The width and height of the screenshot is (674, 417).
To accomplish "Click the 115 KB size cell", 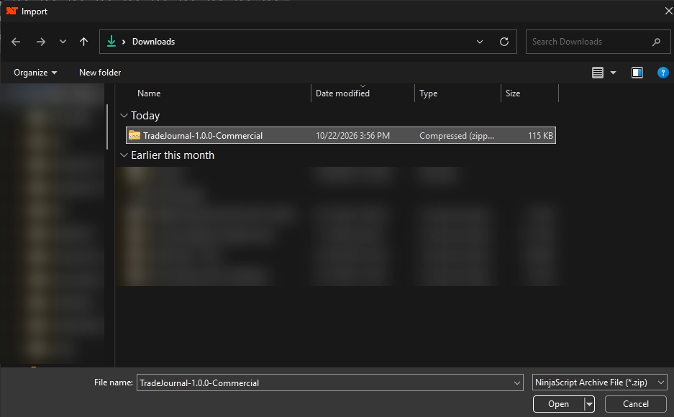I will [540, 136].
